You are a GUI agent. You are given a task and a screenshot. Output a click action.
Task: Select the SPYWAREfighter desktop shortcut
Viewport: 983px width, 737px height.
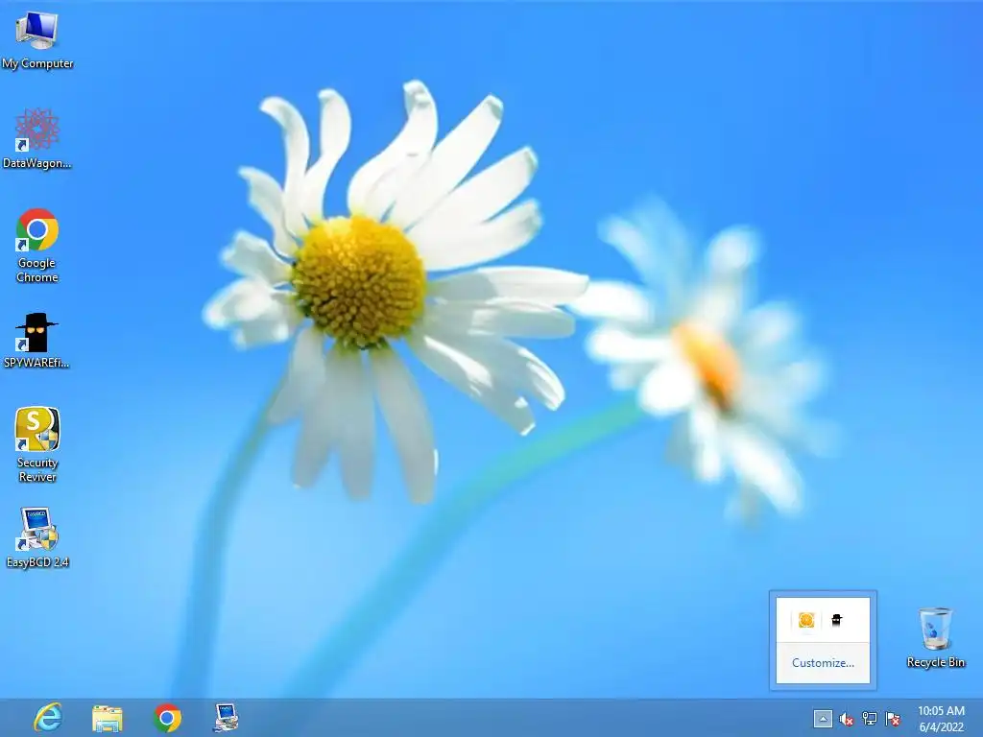click(x=36, y=340)
